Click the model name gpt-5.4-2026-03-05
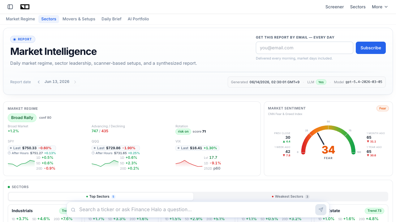Screen dimensions: 396x222 click(x=364, y=82)
